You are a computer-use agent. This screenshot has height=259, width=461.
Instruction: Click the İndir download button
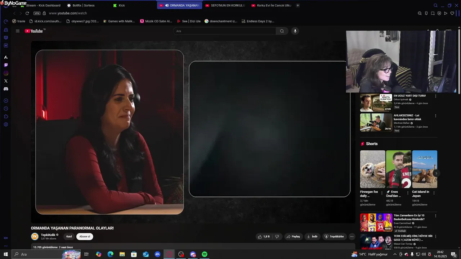[x=312, y=237]
